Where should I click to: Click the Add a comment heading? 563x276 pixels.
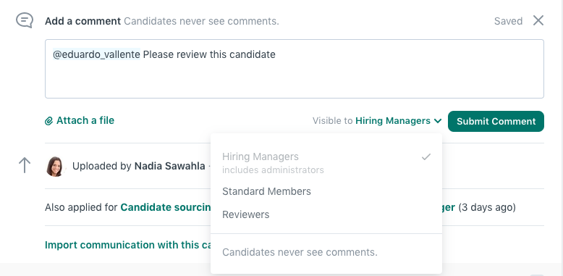coord(82,21)
